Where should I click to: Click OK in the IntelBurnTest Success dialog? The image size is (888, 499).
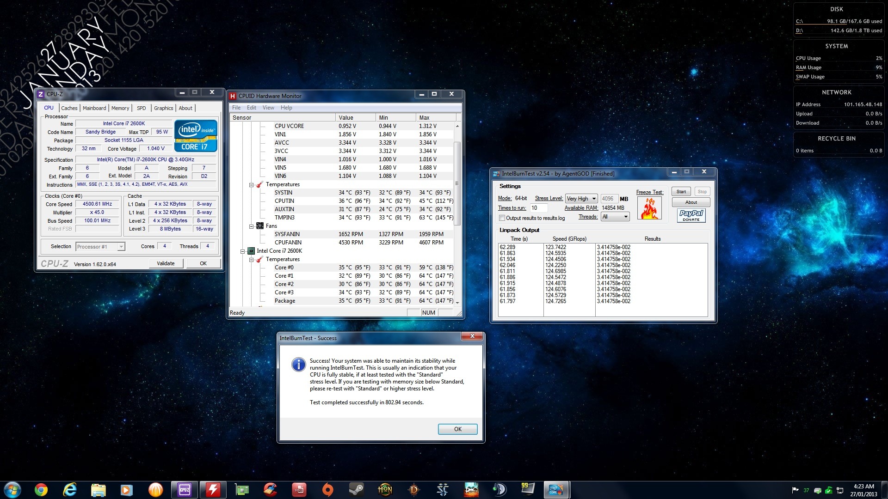click(458, 429)
